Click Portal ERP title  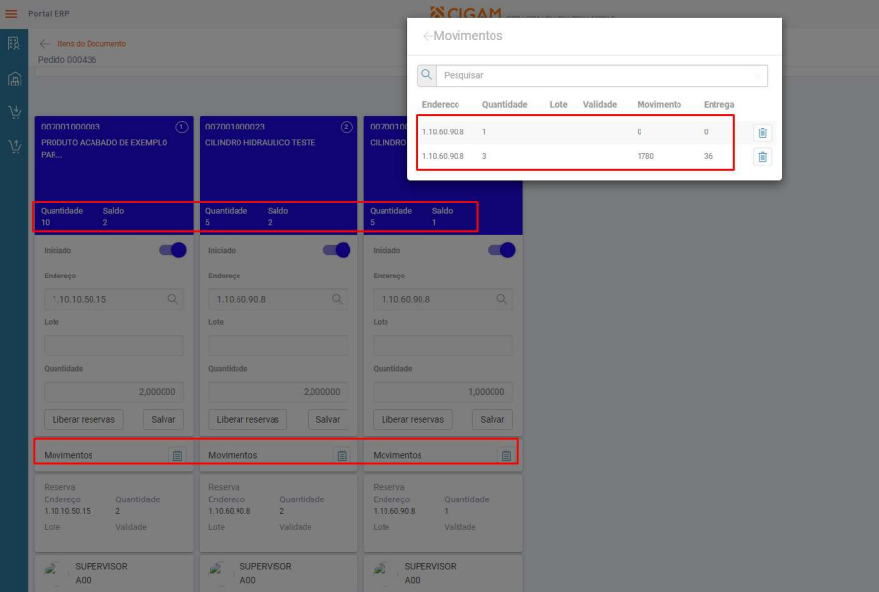49,13
